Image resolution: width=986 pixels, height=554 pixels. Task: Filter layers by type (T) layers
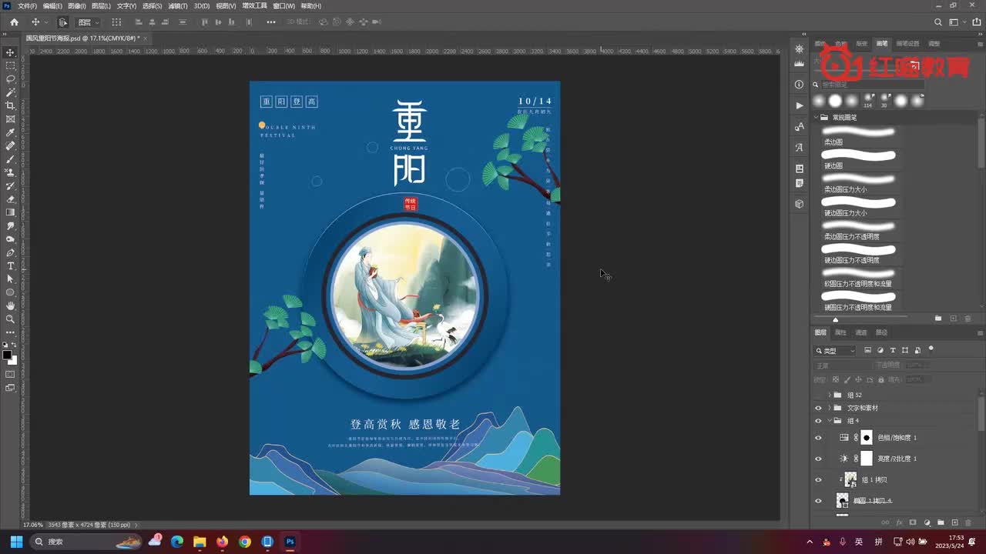[x=893, y=350]
